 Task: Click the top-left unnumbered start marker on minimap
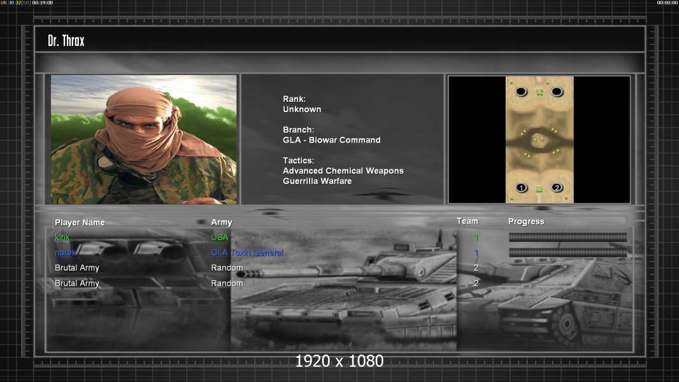point(522,92)
